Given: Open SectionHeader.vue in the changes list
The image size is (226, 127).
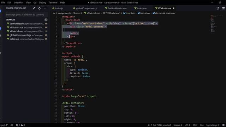Looking at the screenshot, I should tap(27, 24).
